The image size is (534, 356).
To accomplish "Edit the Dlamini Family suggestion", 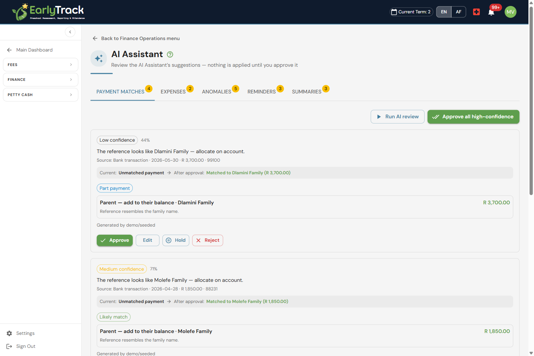I will 148,240.
